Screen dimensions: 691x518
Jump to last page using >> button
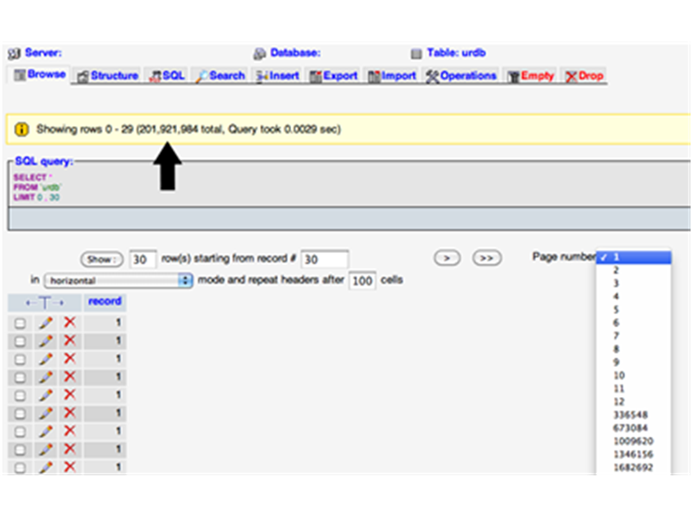[x=486, y=258]
